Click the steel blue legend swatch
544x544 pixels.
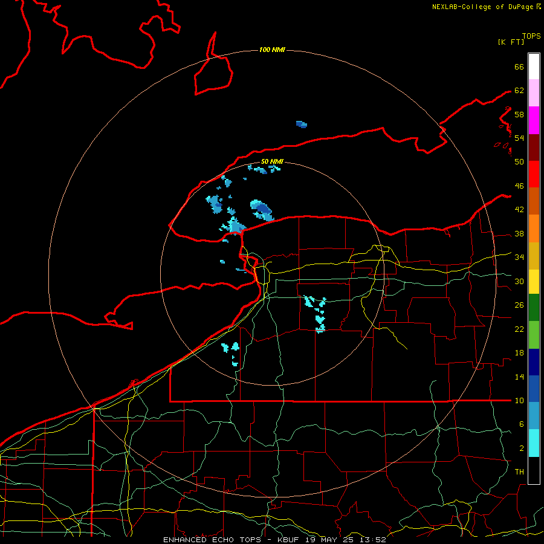click(534, 416)
